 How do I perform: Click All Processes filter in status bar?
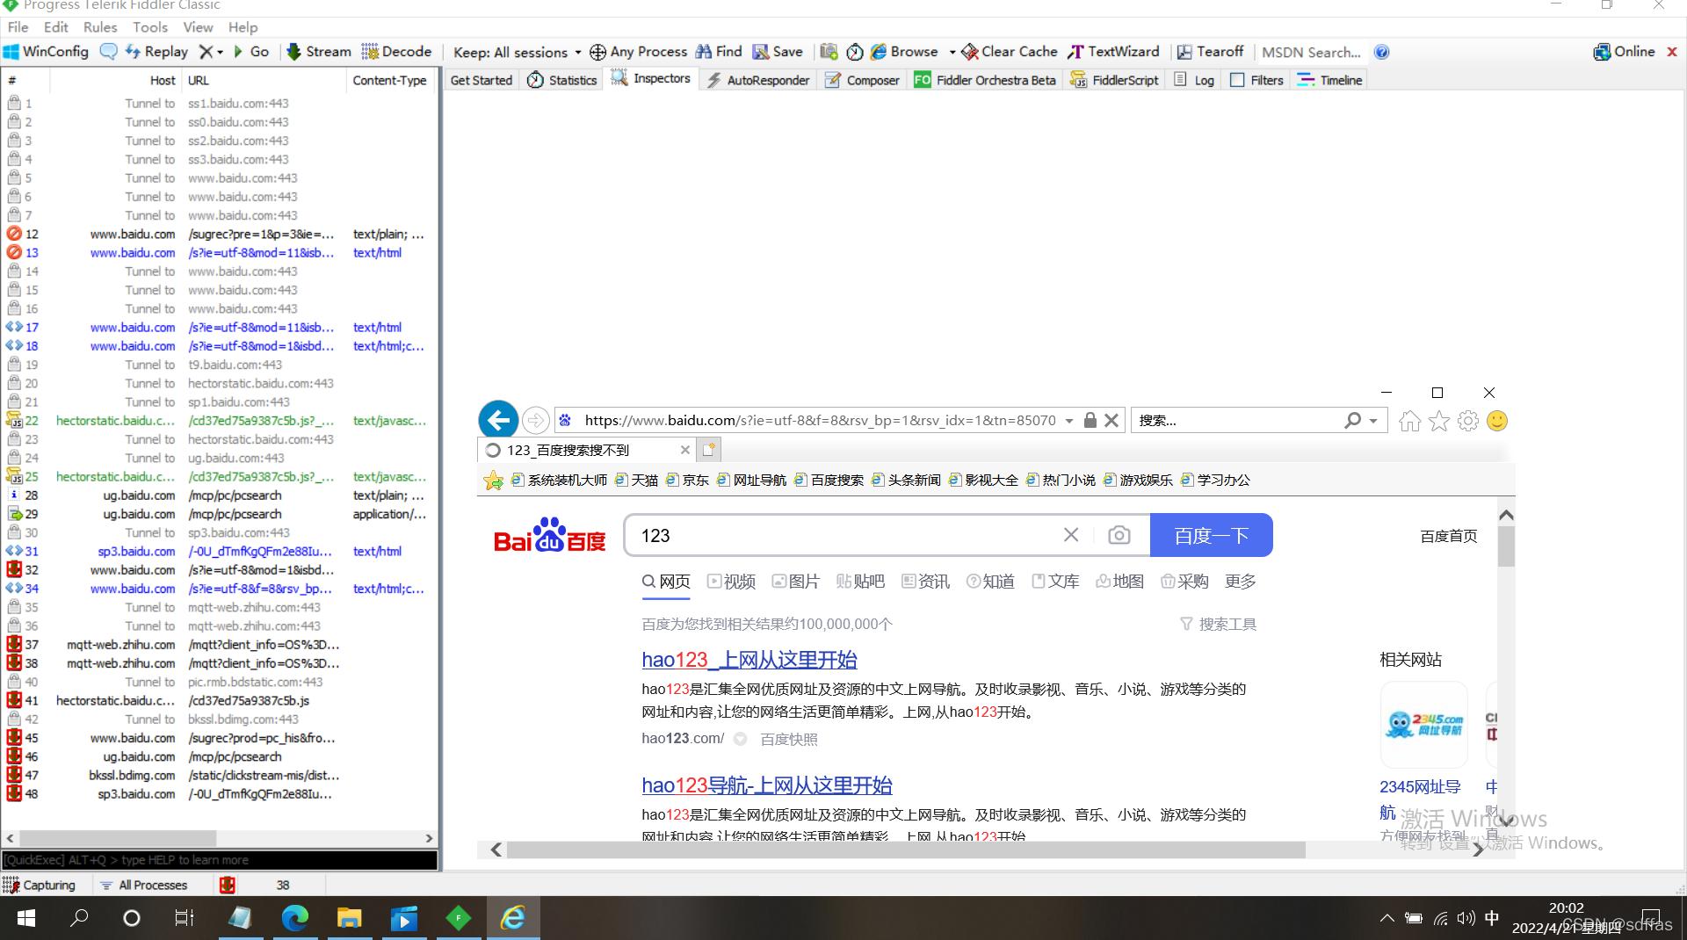pyautogui.click(x=143, y=885)
